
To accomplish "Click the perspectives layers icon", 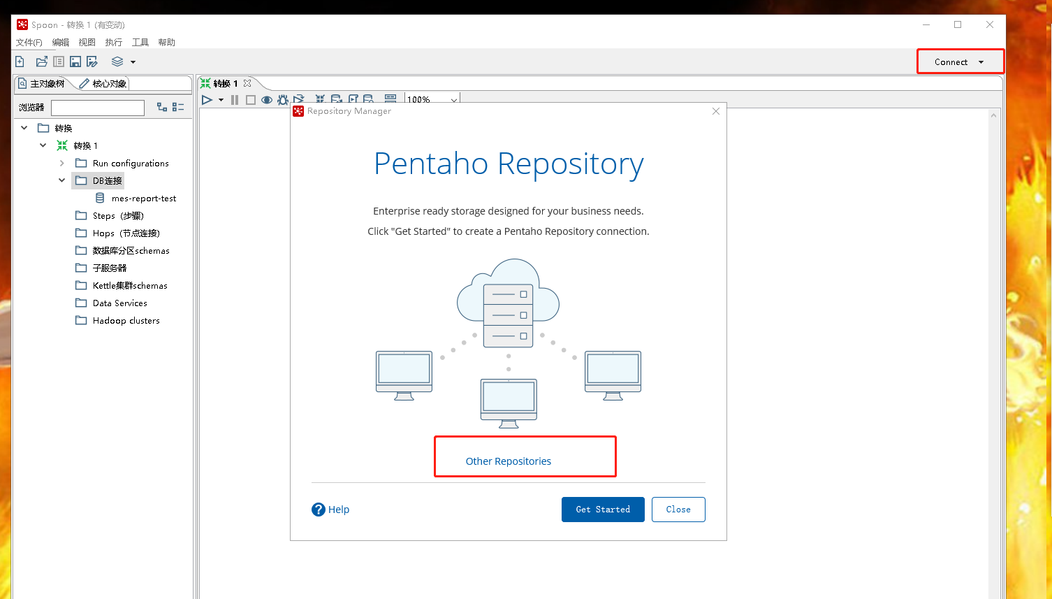I will pyautogui.click(x=117, y=62).
